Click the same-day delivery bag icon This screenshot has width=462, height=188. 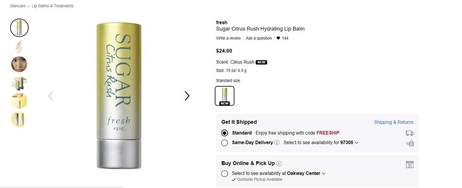(x=409, y=143)
